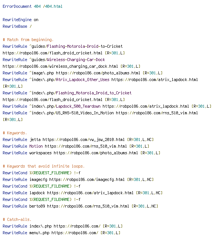Click the [R=301,L] flags on menu\.php line

110,233
